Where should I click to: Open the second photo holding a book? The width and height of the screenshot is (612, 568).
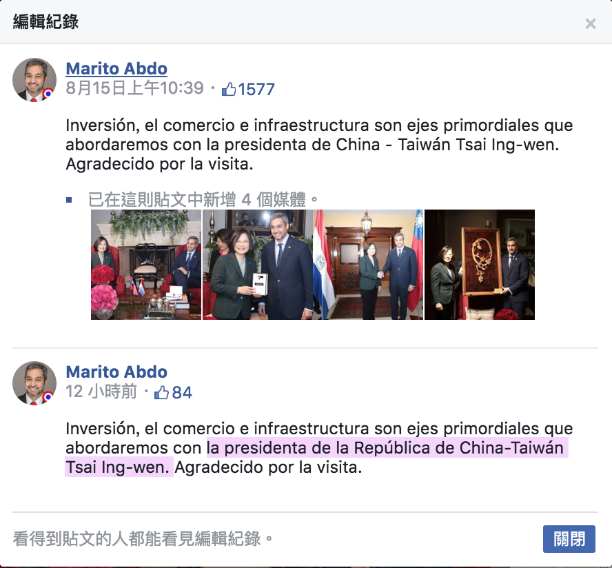[258, 265]
